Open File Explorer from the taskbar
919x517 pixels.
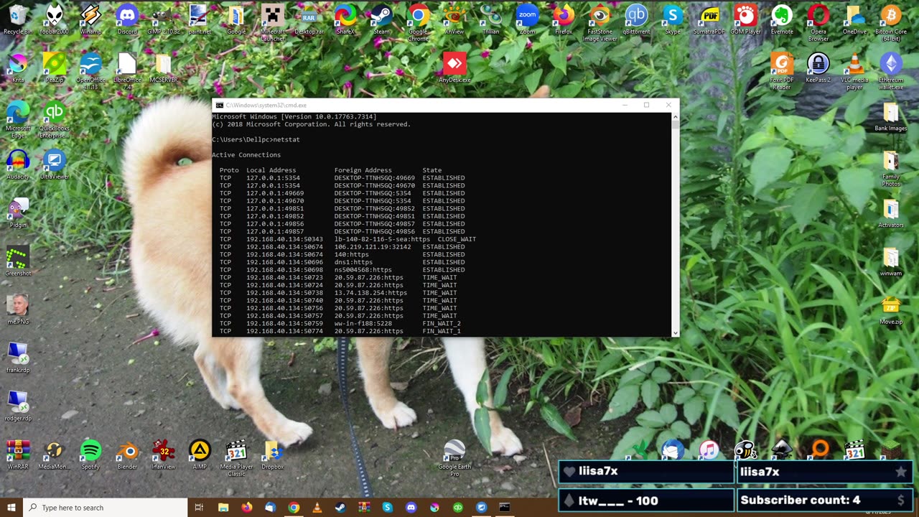pos(223,508)
